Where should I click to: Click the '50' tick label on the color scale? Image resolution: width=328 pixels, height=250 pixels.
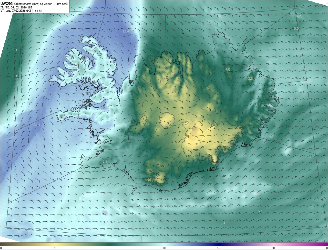pos(326,248)
